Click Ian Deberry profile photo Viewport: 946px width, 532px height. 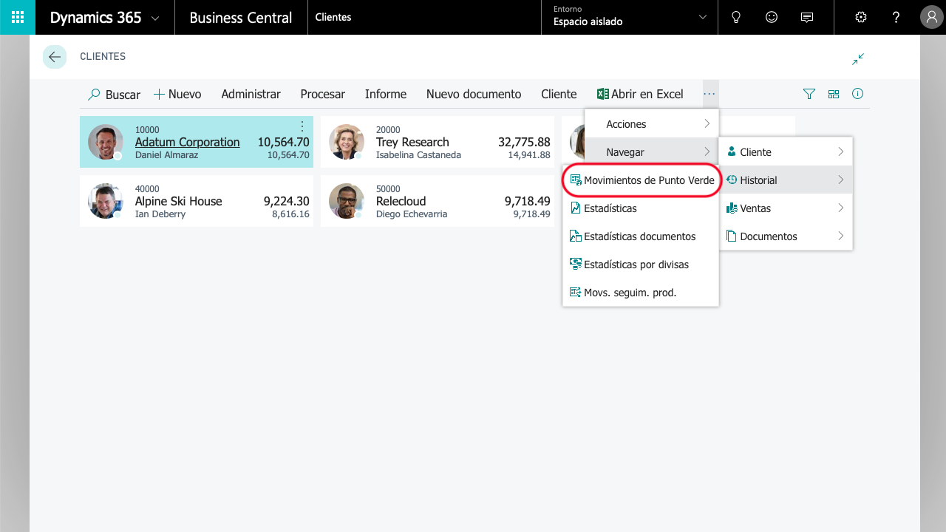click(x=106, y=201)
